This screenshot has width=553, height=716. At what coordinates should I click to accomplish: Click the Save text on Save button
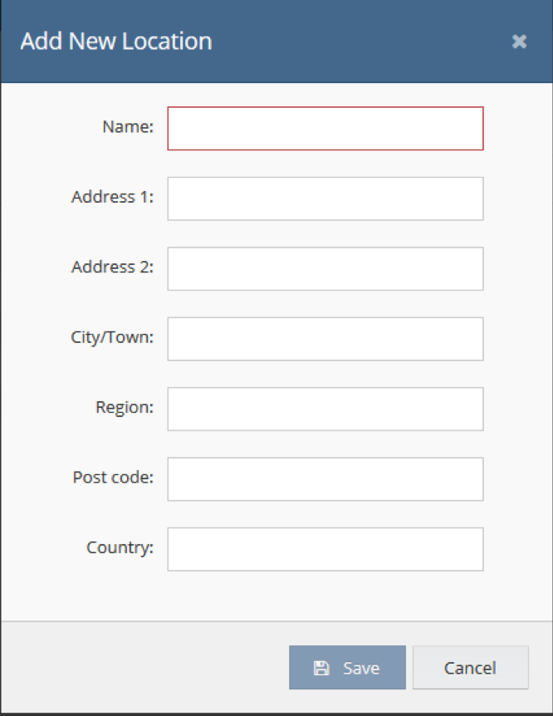361,669
